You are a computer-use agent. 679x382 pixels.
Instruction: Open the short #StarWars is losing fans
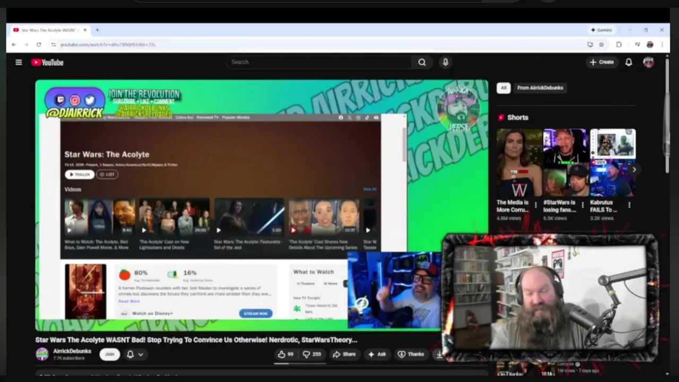[x=565, y=163]
